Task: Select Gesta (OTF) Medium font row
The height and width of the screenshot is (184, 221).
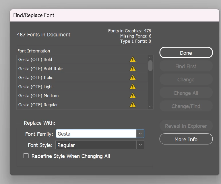Action: (82, 96)
